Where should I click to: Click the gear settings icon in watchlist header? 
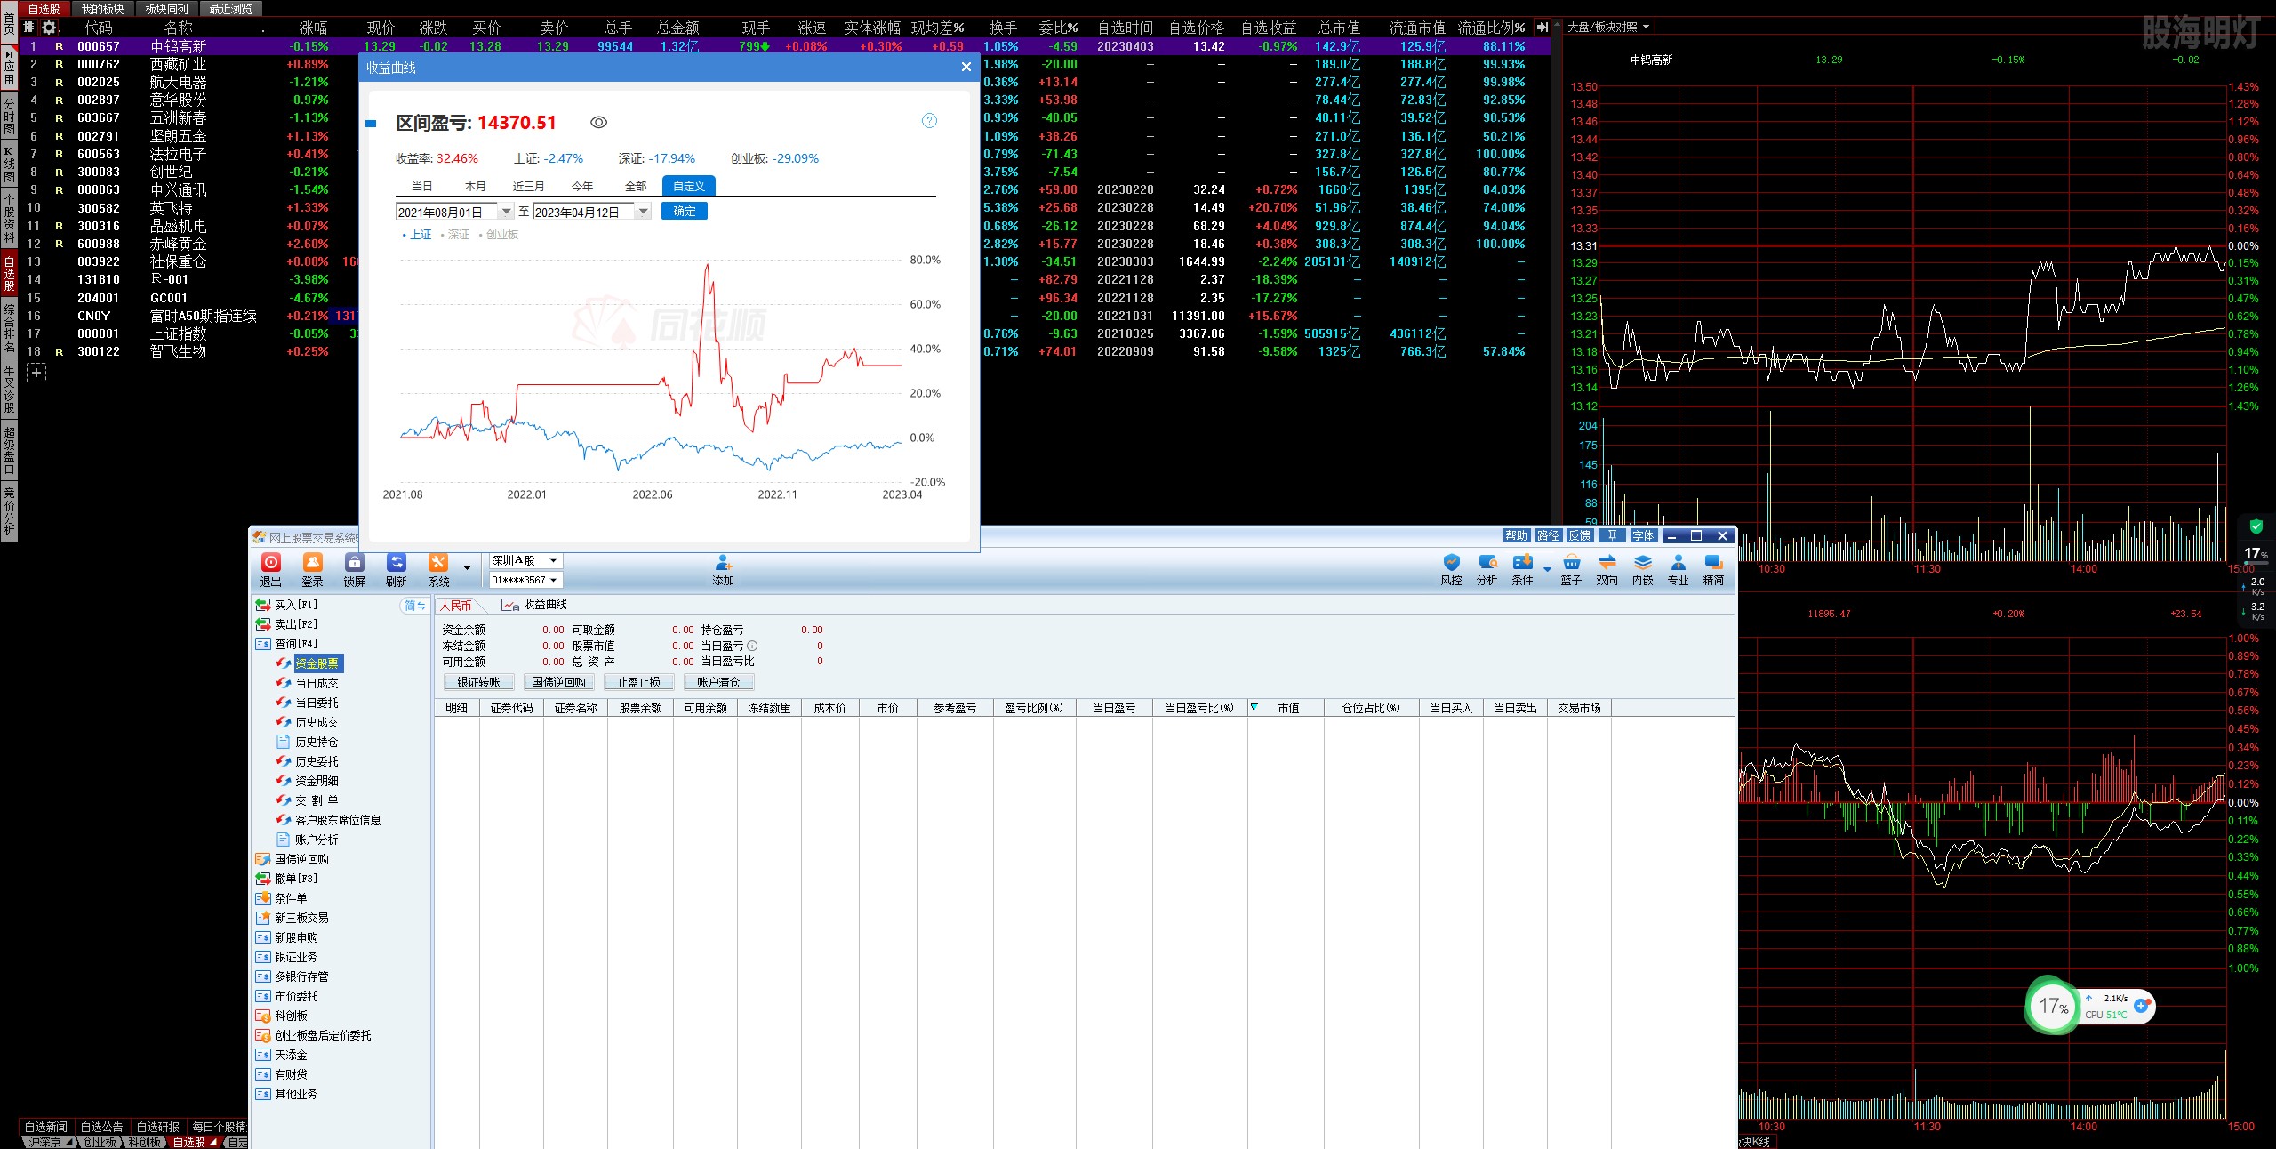coord(49,28)
